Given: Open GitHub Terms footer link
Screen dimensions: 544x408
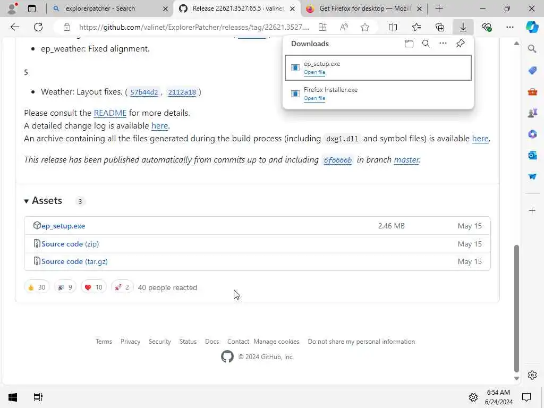Looking at the screenshot, I should pyautogui.click(x=104, y=342).
